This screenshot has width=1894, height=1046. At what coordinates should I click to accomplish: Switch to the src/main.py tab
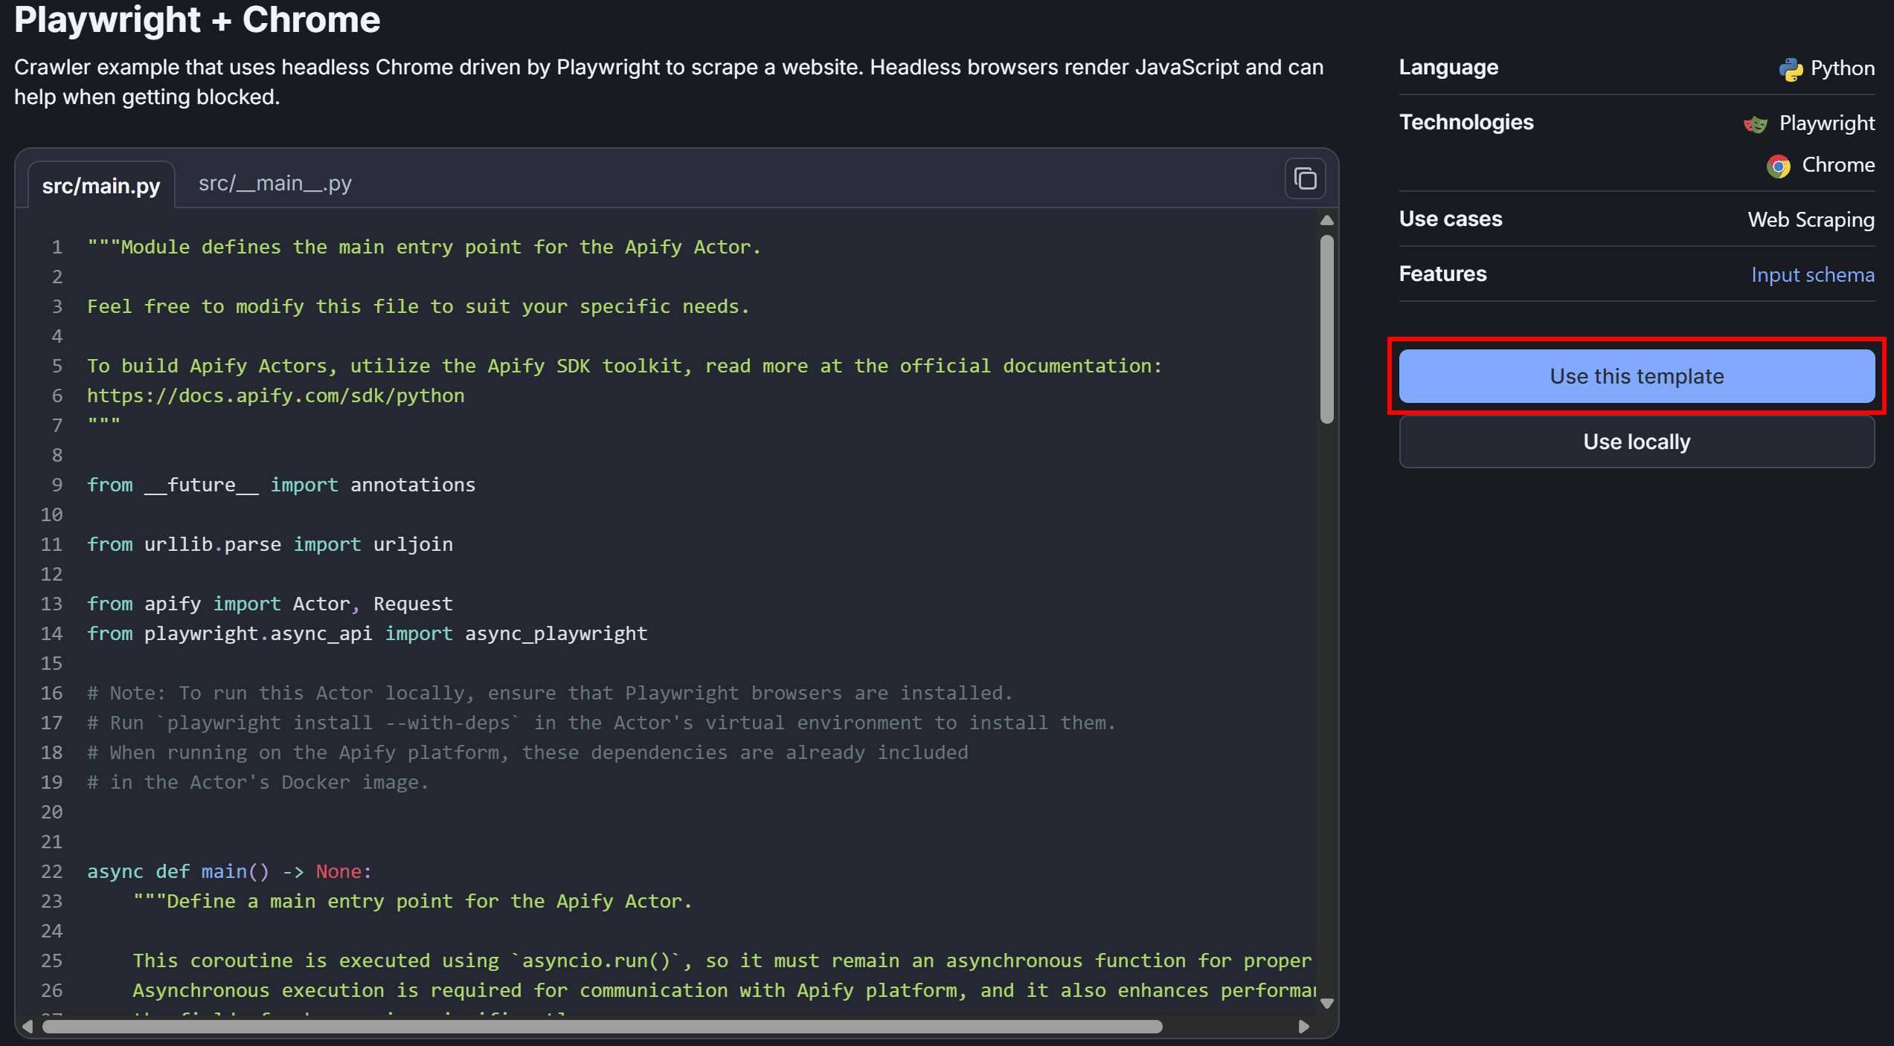coord(101,185)
